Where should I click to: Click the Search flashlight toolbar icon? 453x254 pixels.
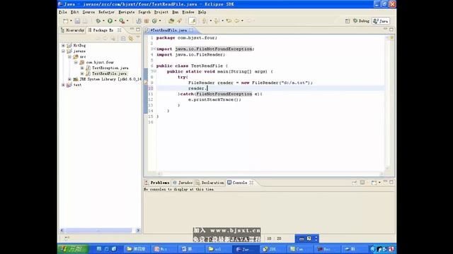coord(179,20)
